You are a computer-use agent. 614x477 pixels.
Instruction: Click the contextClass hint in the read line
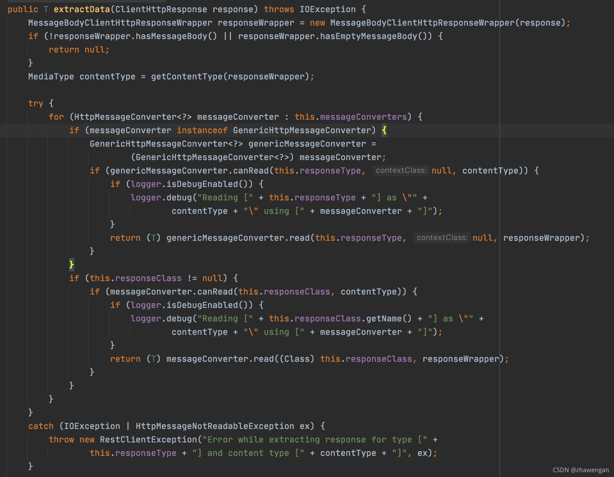pos(442,238)
